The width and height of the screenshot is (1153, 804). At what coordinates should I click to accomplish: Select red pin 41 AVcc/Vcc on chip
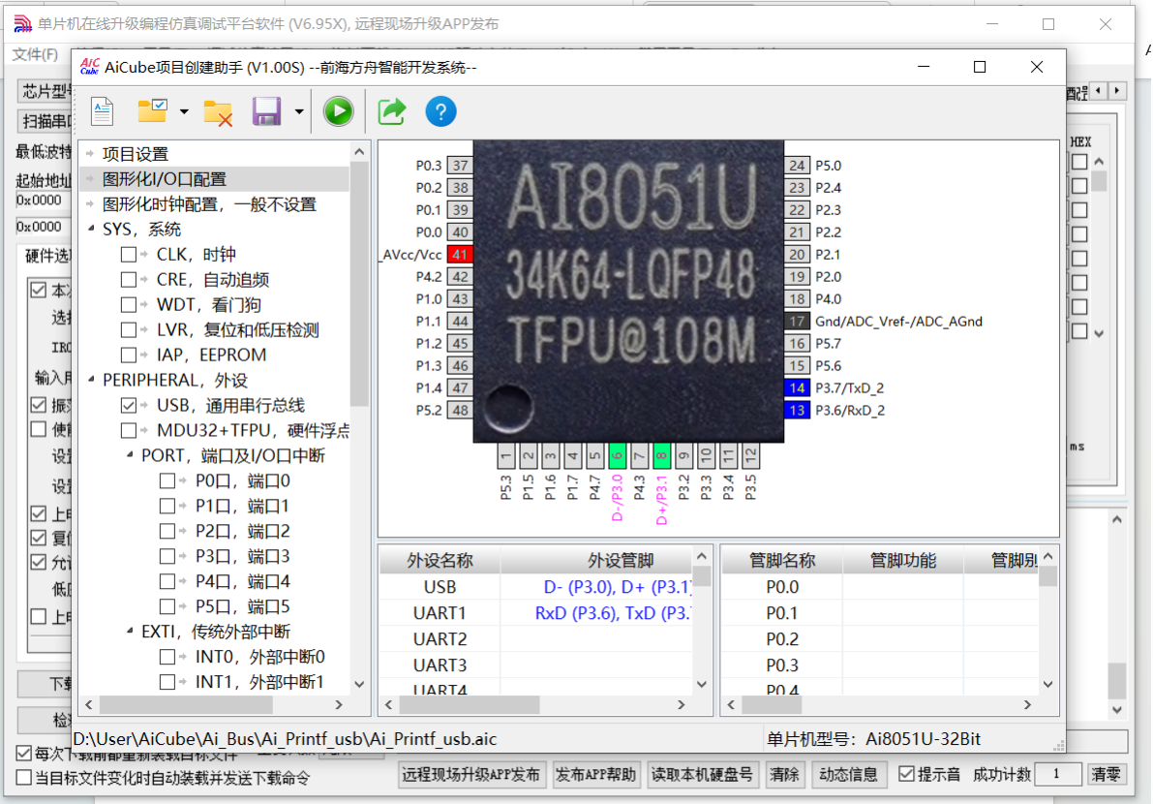click(460, 255)
